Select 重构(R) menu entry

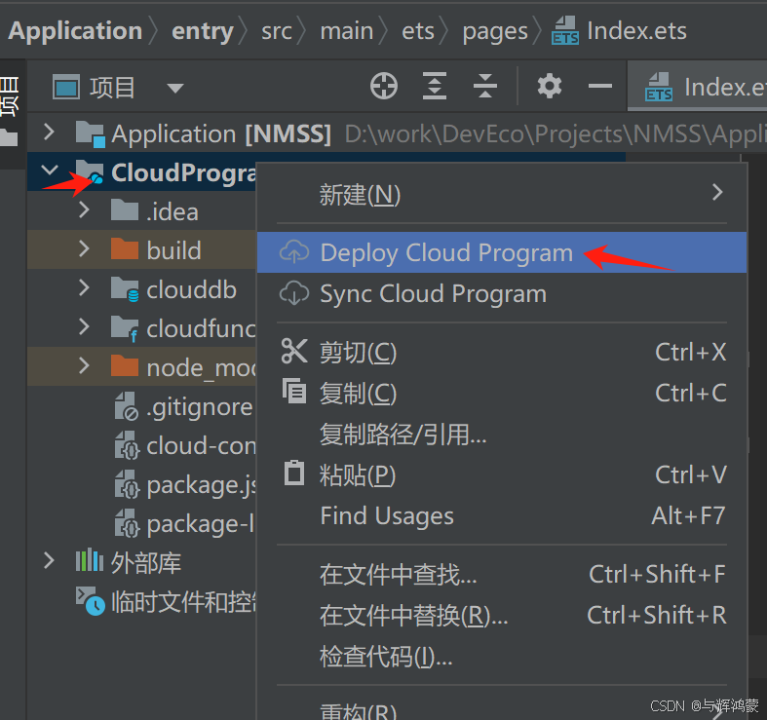(502, 709)
